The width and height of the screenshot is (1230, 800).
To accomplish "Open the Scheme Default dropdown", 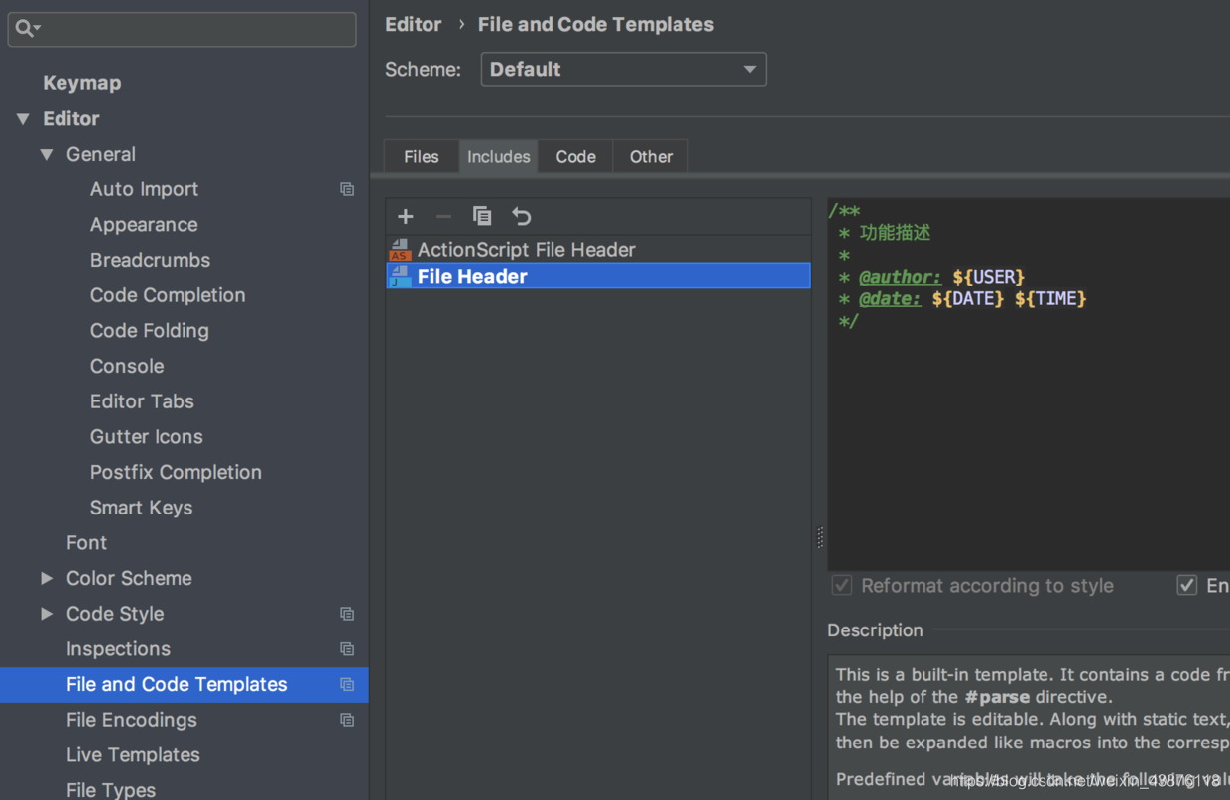I will [x=623, y=69].
